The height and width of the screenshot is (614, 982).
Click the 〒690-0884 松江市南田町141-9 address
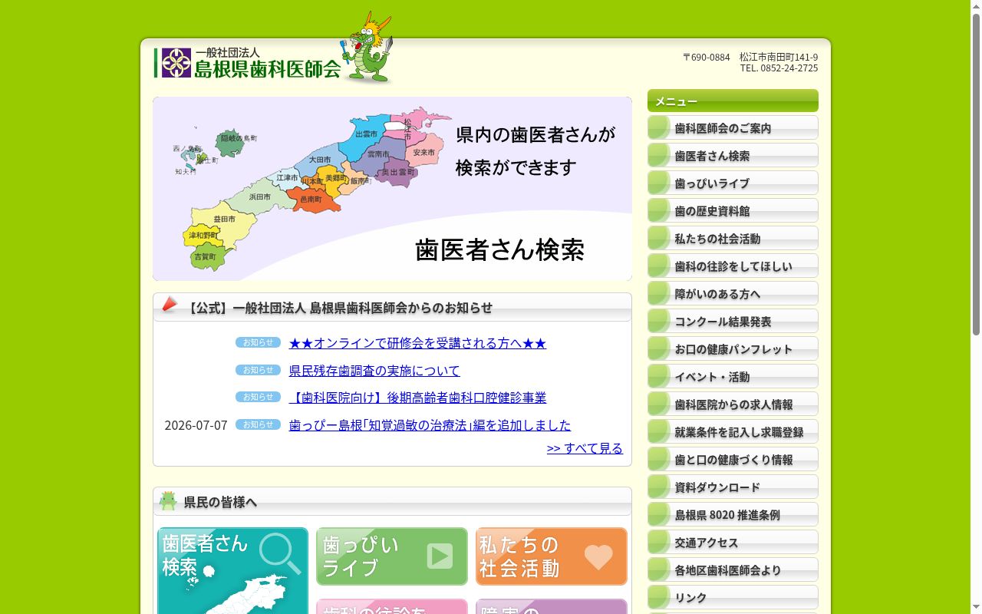tap(750, 58)
